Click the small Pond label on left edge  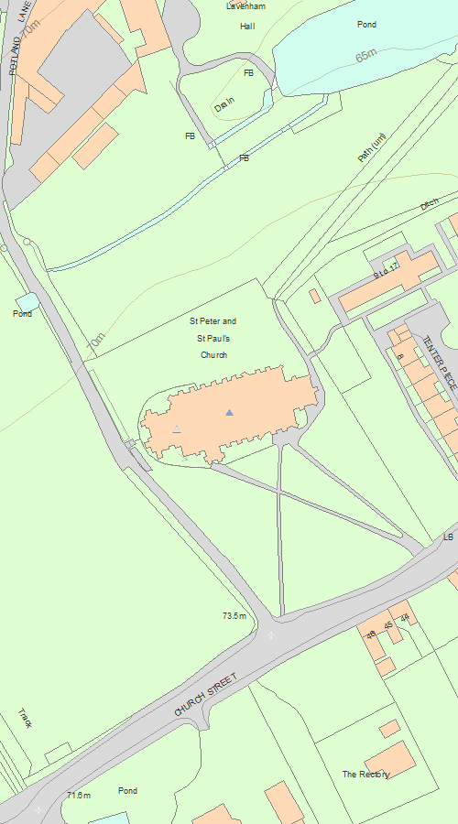tap(23, 314)
